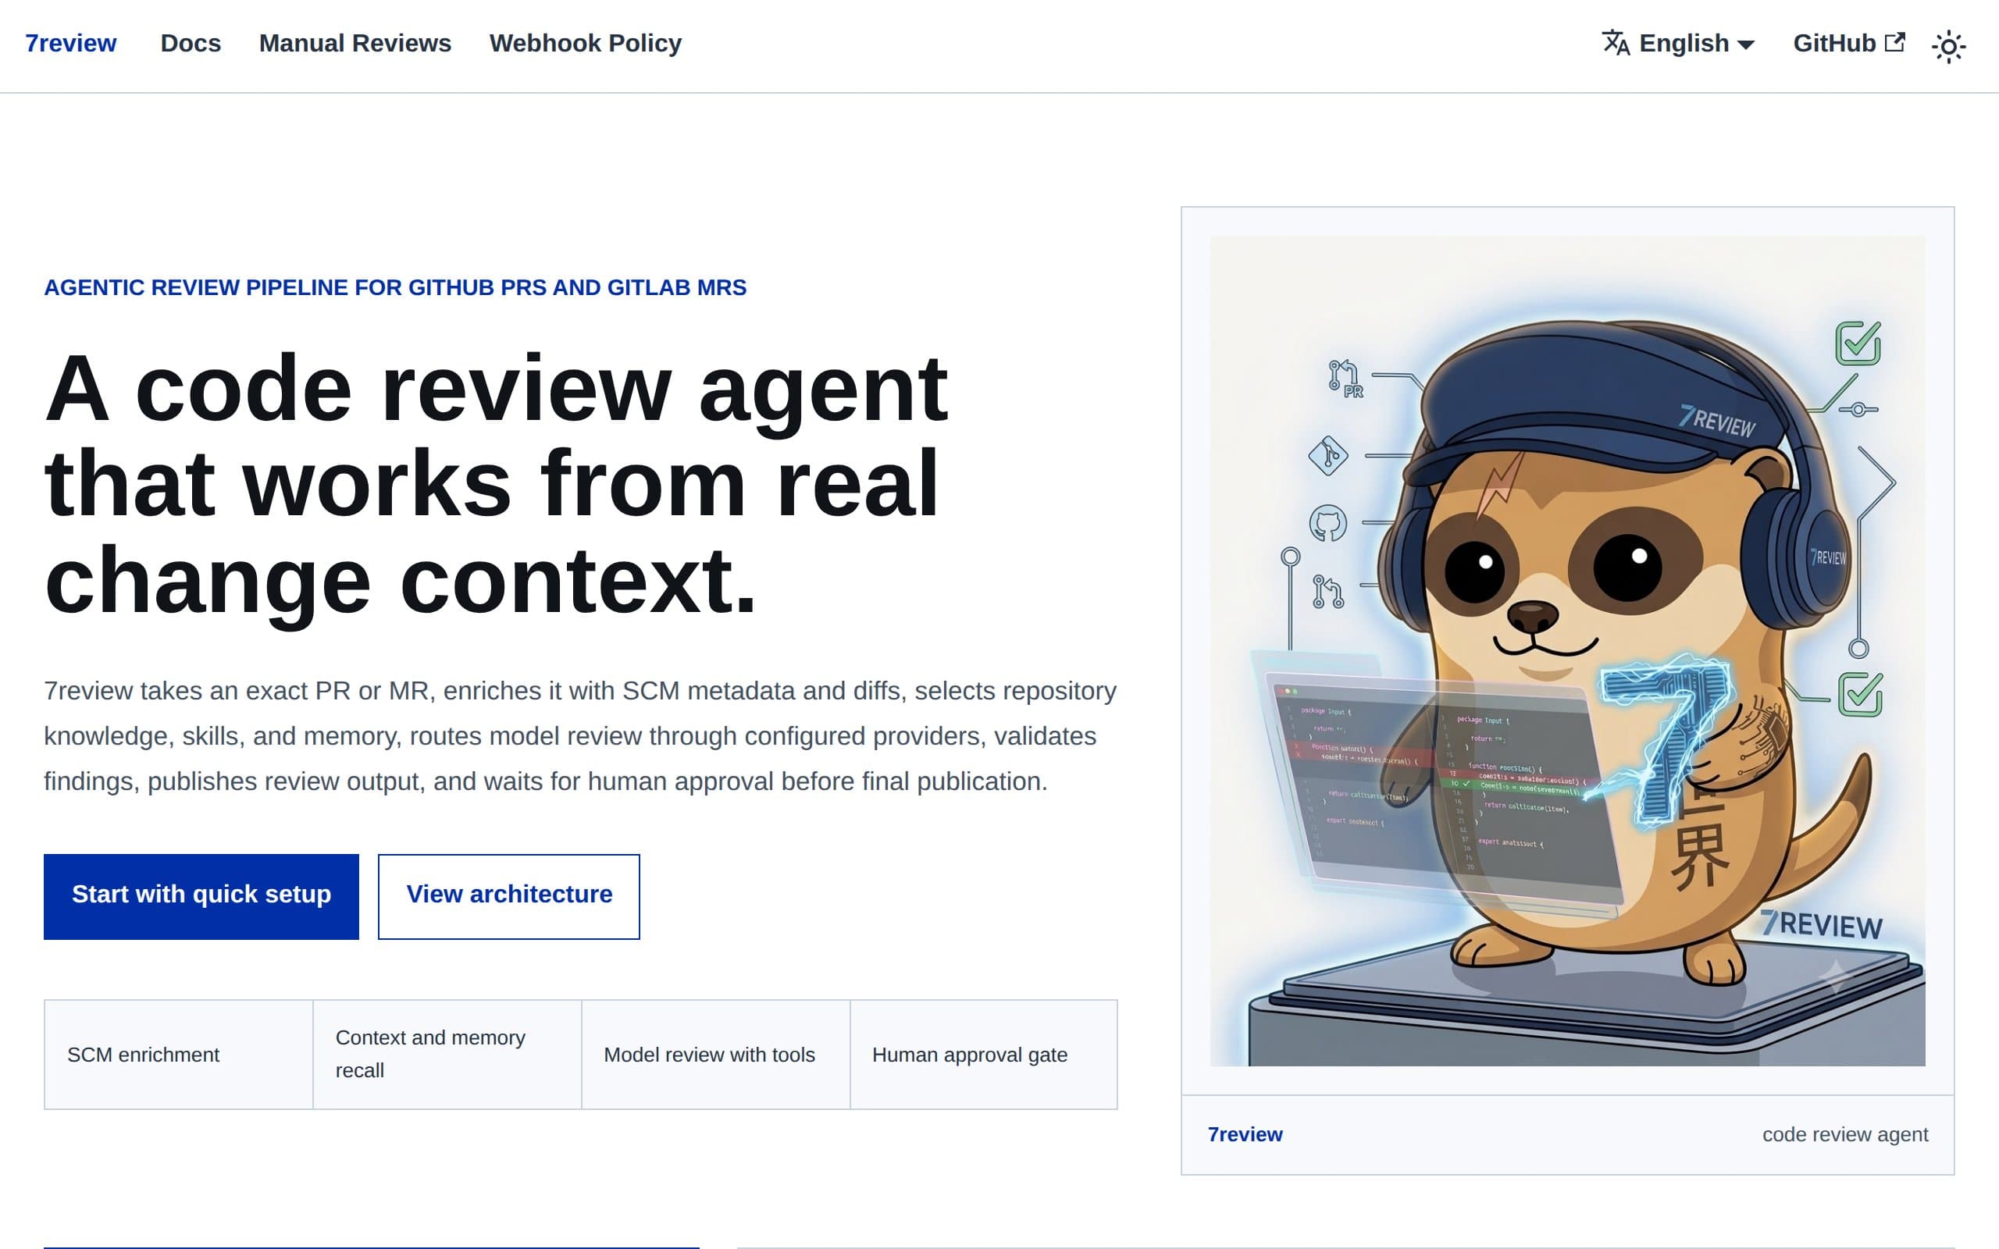Image resolution: width=1999 pixels, height=1249 pixels.
Task: Open the Docs menu item
Action: click(x=191, y=43)
